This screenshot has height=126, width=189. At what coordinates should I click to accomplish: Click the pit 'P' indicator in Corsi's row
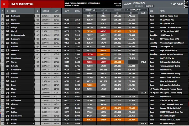(x=34, y=93)
